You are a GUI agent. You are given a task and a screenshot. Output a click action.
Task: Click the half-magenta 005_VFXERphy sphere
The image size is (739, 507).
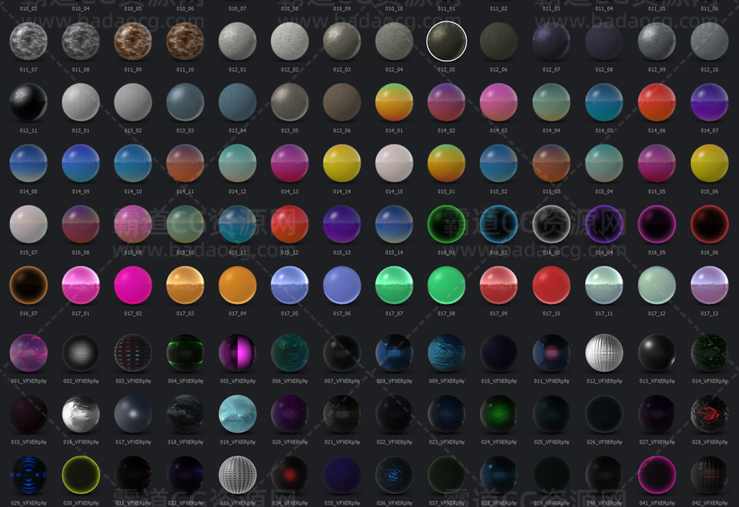237,352
